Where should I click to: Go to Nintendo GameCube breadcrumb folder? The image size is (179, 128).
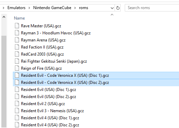52,8
